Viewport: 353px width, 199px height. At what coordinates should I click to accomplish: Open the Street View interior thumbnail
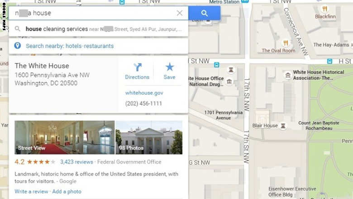[x=65, y=137]
